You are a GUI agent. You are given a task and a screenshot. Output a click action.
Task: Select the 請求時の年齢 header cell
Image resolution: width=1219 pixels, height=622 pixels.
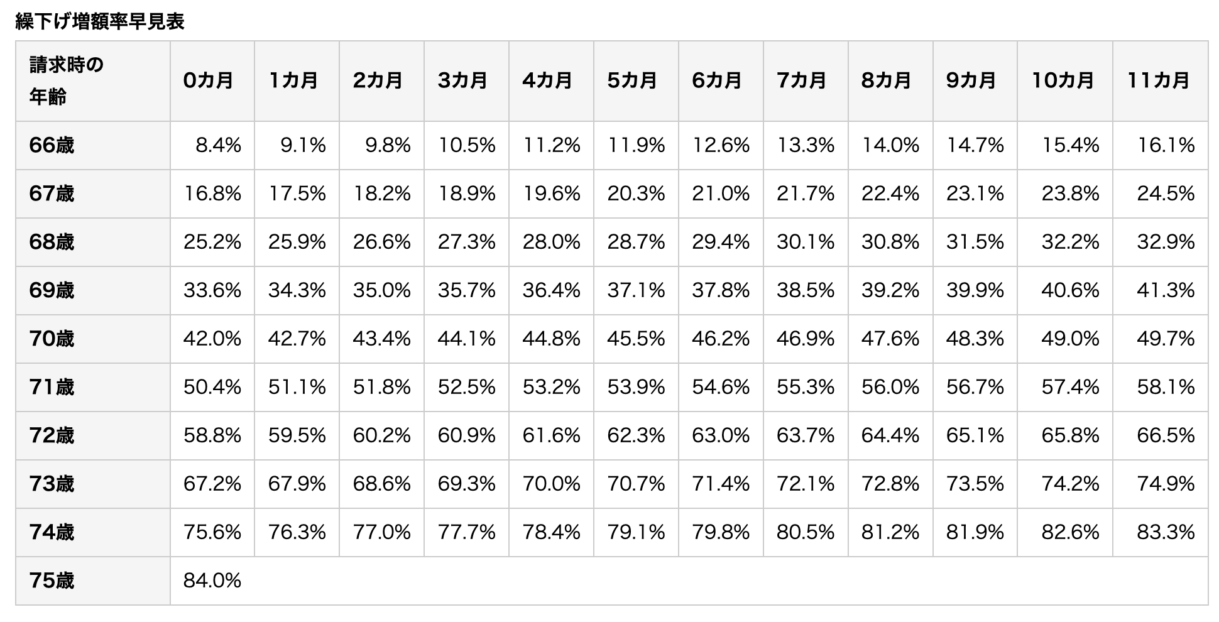click(66, 80)
